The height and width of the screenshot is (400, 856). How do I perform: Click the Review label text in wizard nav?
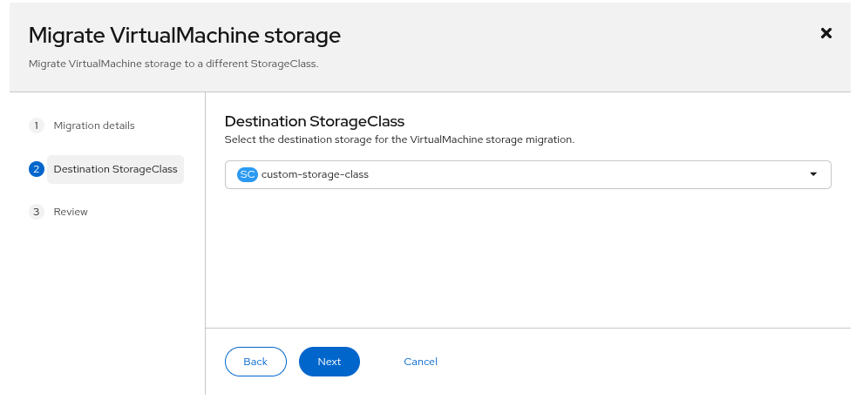tap(71, 212)
